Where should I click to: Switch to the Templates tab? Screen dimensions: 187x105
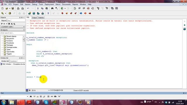(x=13, y=61)
